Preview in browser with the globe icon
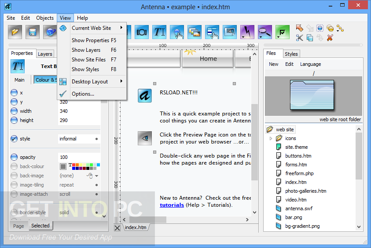Viewport: 371px width, 248px height. pyautogui.click(x=50, y=32)
